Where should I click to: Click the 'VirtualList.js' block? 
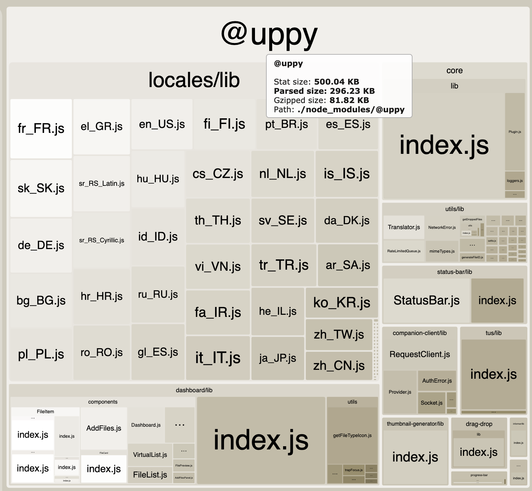pos(150,455)
